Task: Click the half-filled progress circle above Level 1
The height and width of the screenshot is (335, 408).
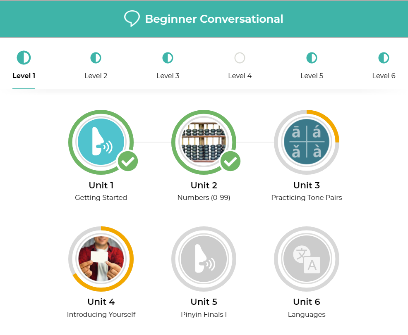Action: point(24,58)
